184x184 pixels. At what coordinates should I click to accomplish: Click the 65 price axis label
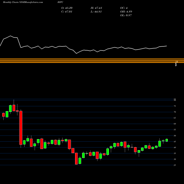coord(175,118)
